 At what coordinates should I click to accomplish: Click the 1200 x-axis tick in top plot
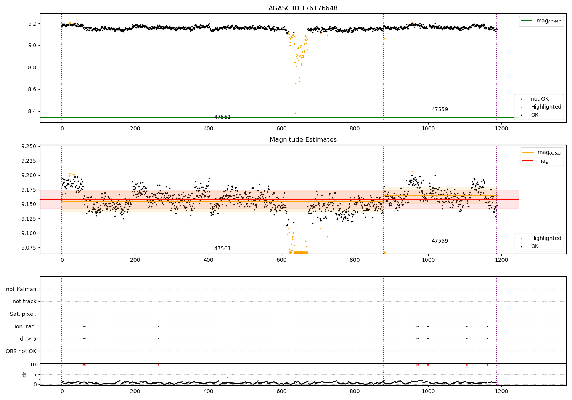[501, 129]
